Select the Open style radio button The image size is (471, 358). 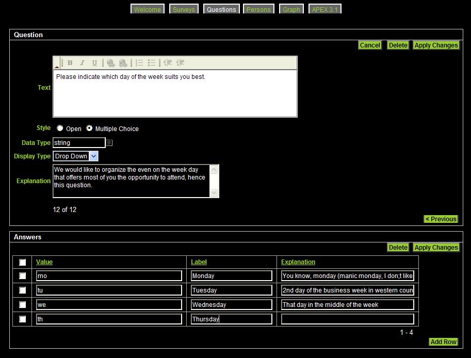[60, 128]
